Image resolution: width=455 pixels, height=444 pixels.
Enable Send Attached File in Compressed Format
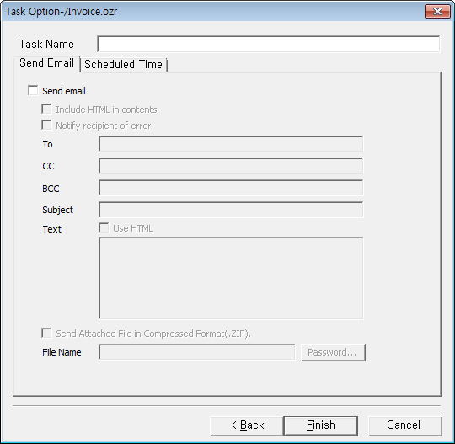46,333
